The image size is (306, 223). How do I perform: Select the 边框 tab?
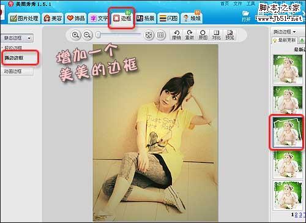click(x=122, y=18)
